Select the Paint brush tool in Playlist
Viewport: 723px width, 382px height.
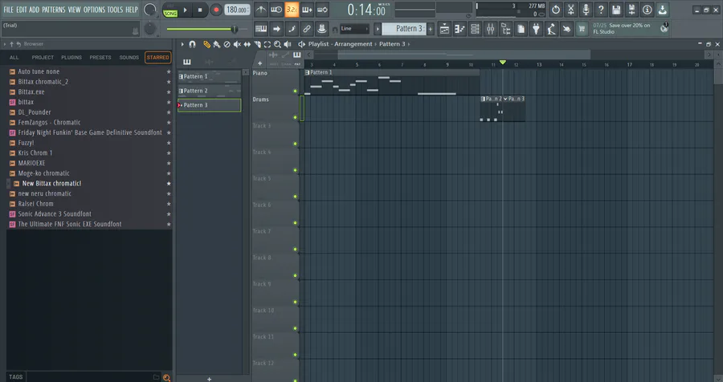217,44
